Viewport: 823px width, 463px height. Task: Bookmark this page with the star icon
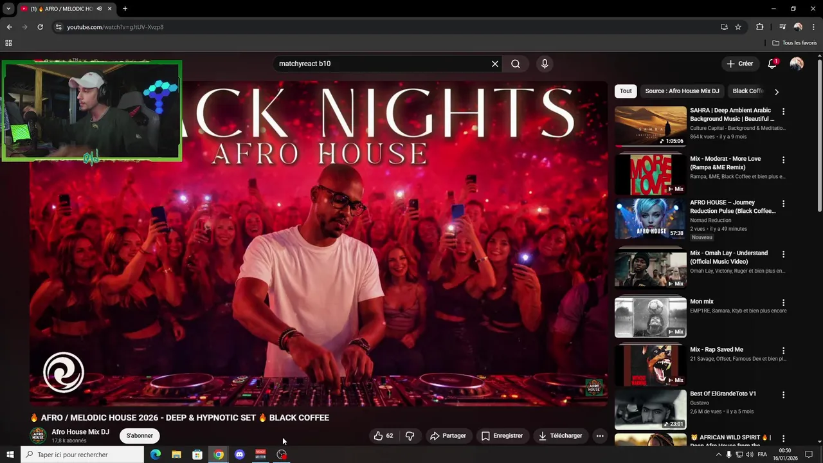coord(738,27)
